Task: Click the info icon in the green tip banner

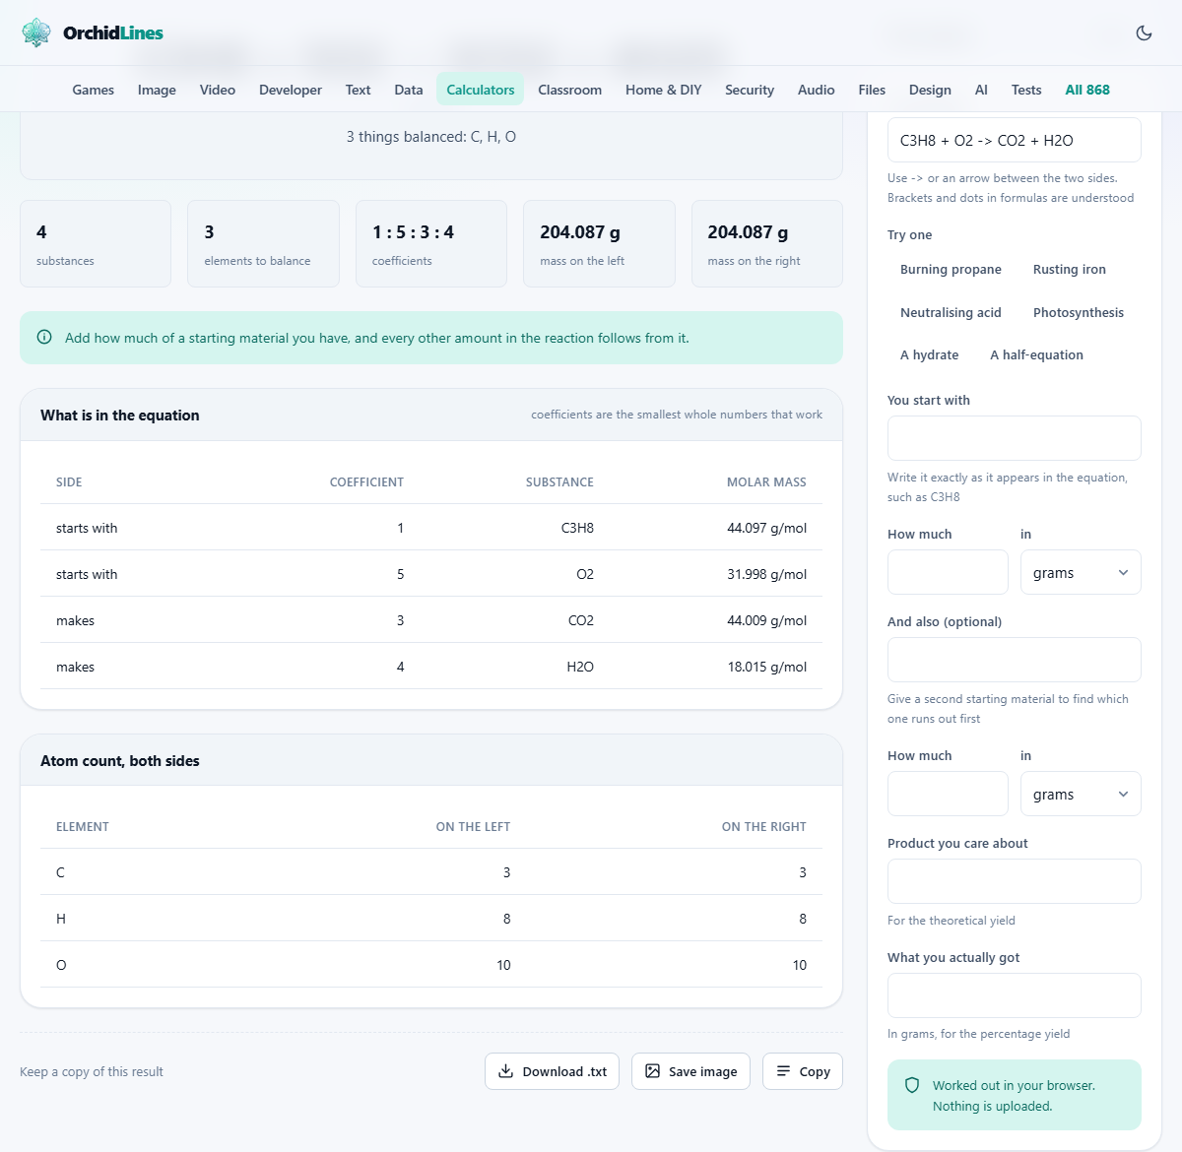Action: pyautogui.click(x=44, y=337)
